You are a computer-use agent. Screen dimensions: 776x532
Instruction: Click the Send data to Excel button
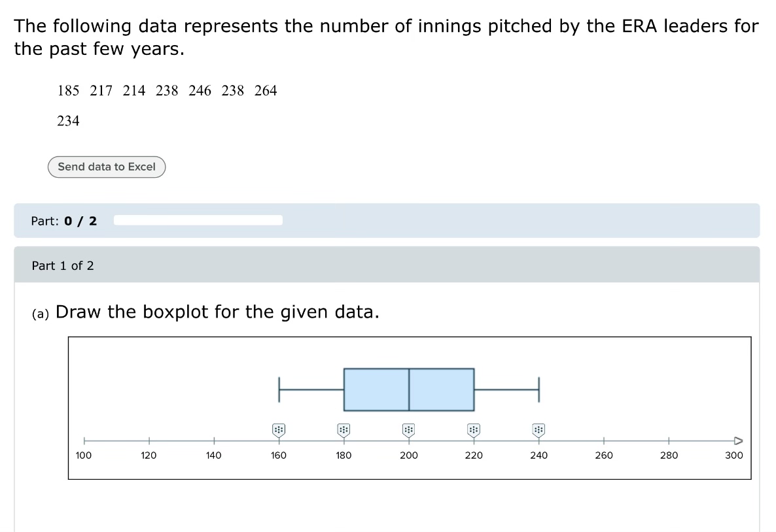click(x=106, y=167)
